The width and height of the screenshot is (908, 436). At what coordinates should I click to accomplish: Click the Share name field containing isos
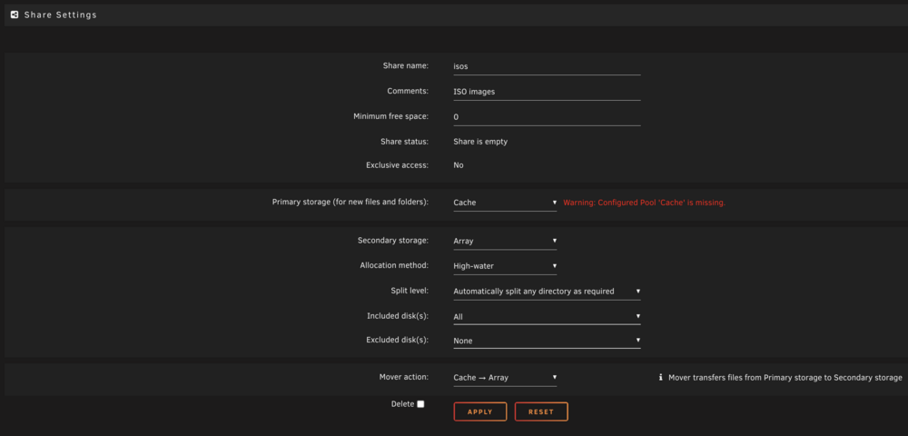point(547,66)
